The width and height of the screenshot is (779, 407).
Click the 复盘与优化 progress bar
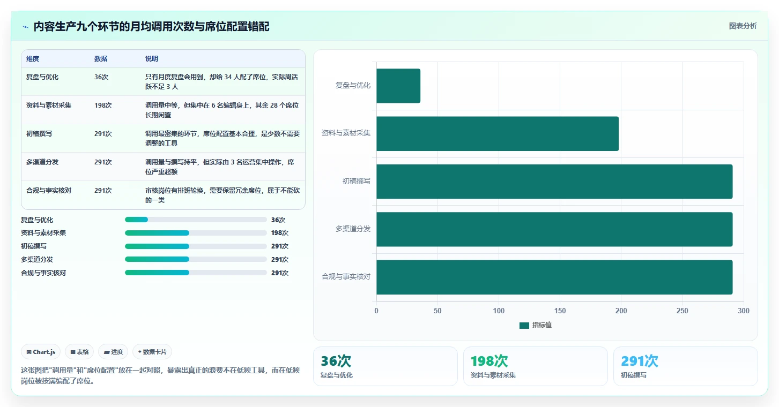(x=196, y=220)
